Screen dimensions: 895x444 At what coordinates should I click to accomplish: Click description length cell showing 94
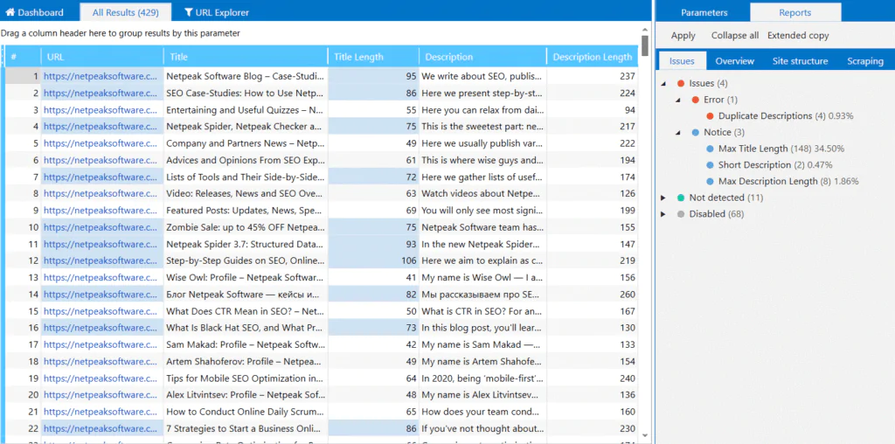pyautogui.click(x=593, y=109)
